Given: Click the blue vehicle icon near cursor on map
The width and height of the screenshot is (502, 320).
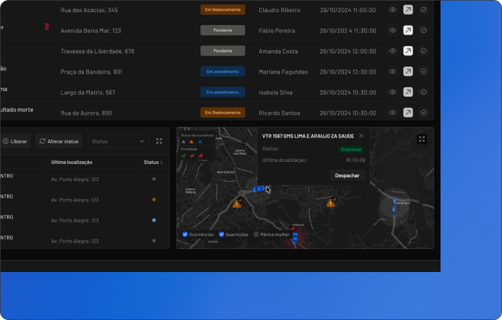Looking at the screenshot, I should pos(259,189).
